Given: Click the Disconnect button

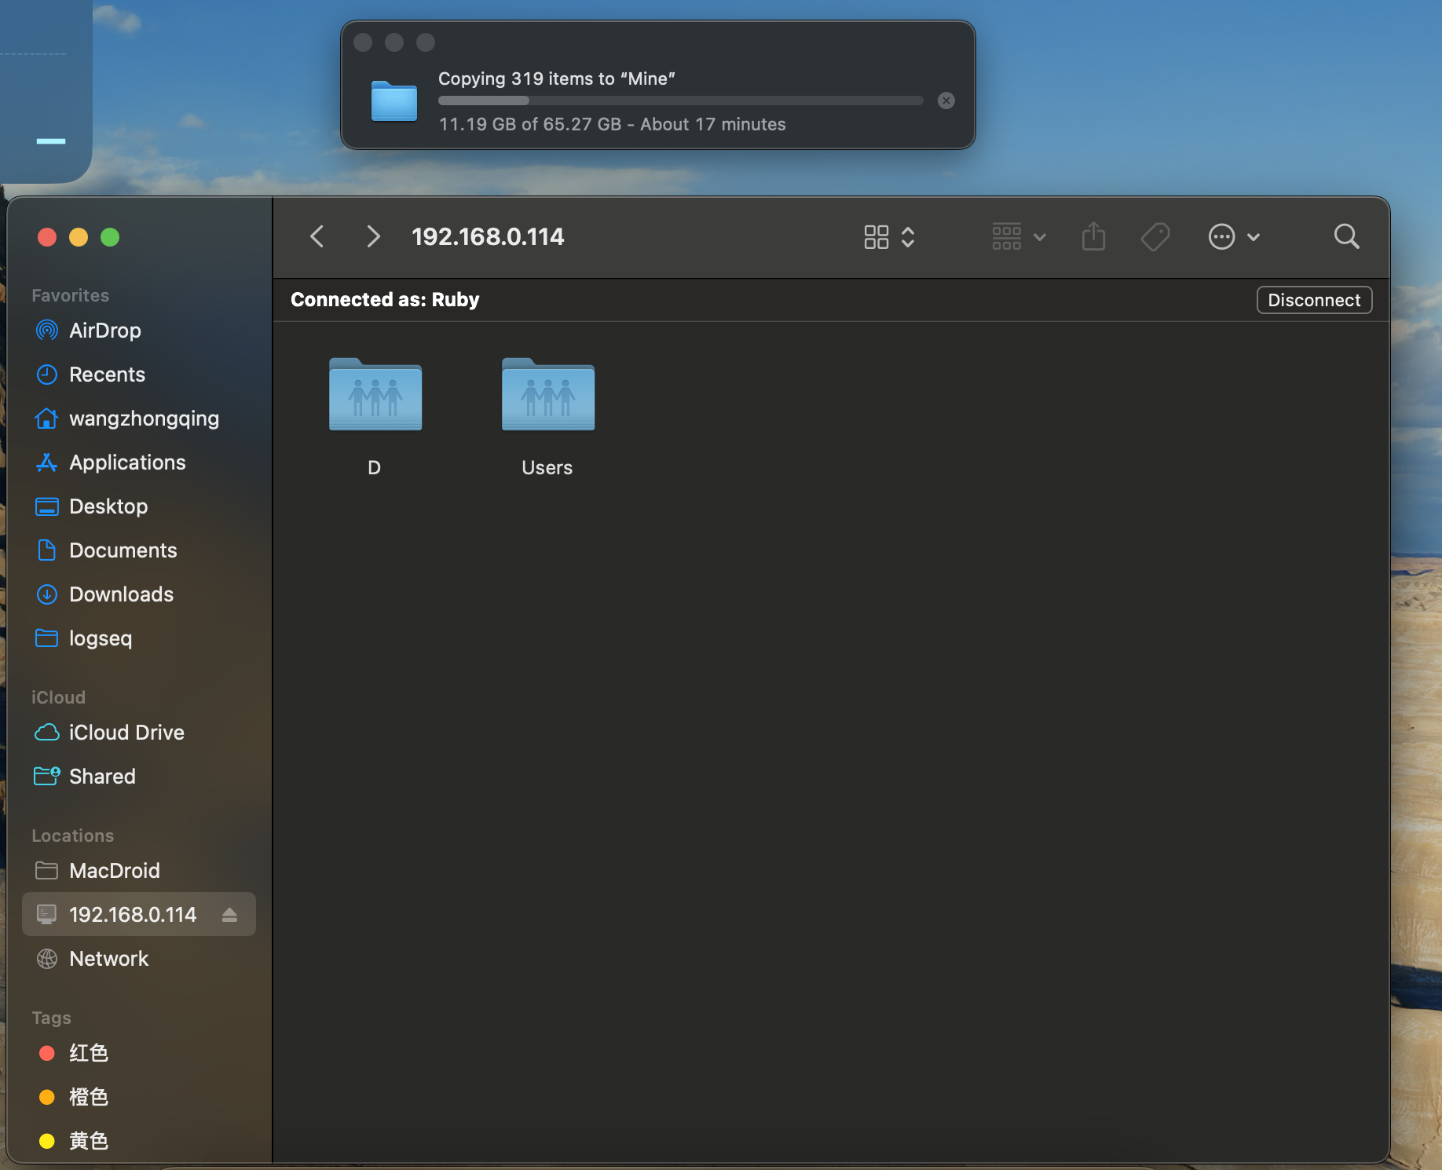Looking at the screenshot, I should pos(1314,300).
